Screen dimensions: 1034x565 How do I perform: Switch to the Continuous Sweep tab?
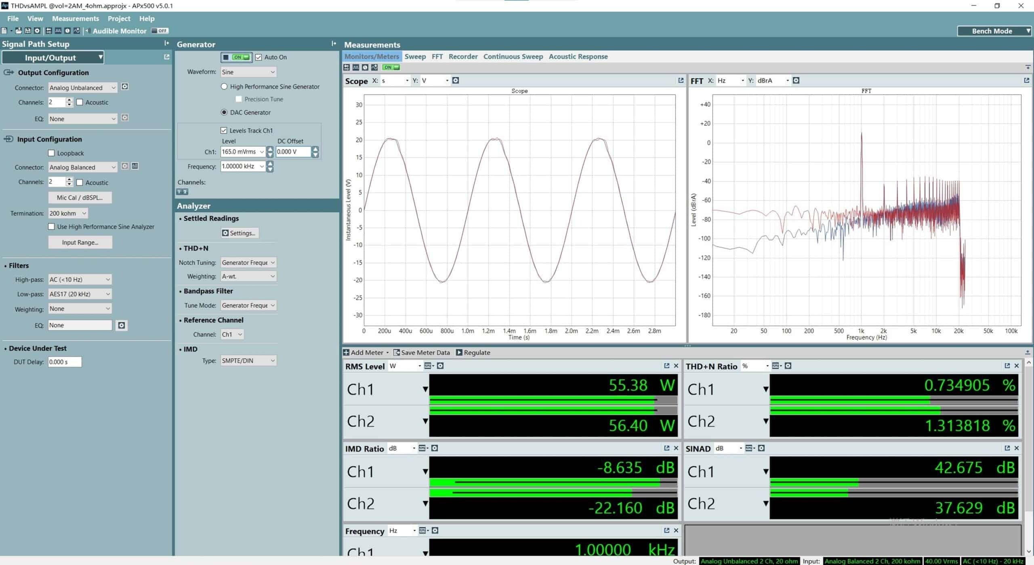click(513, 56)
